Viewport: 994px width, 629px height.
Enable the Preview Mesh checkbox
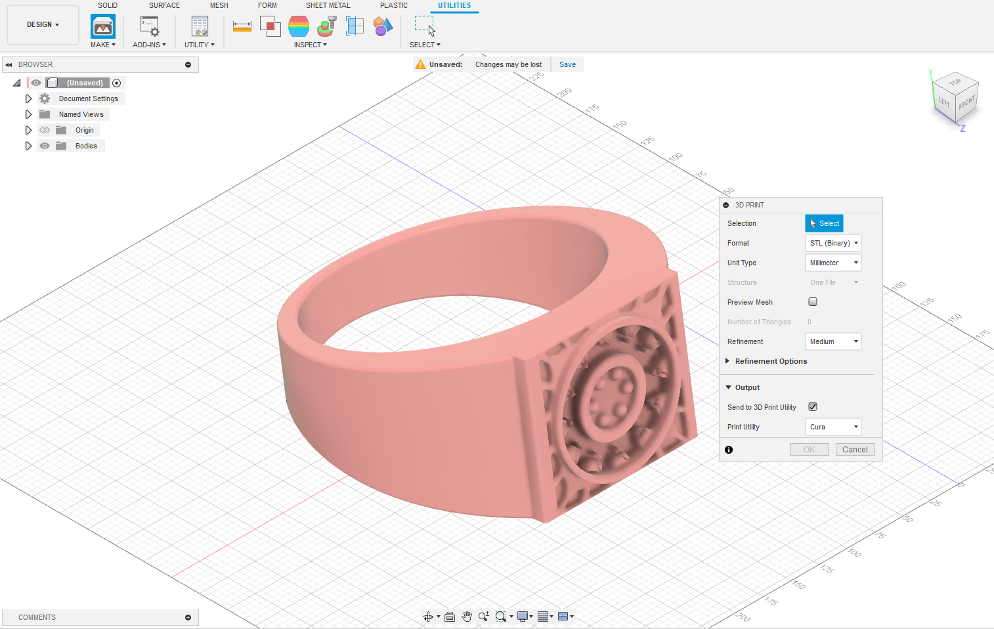coord(813,301)
